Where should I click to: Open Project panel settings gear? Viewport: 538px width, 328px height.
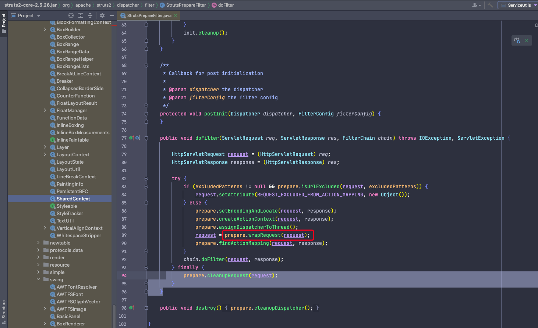click(x=102, y=15)
